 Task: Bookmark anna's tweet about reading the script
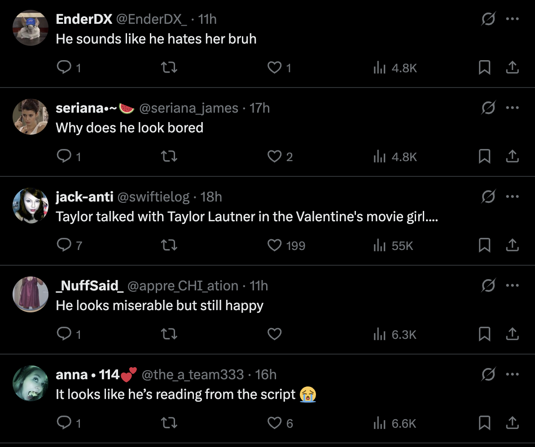tap(484, 422)
